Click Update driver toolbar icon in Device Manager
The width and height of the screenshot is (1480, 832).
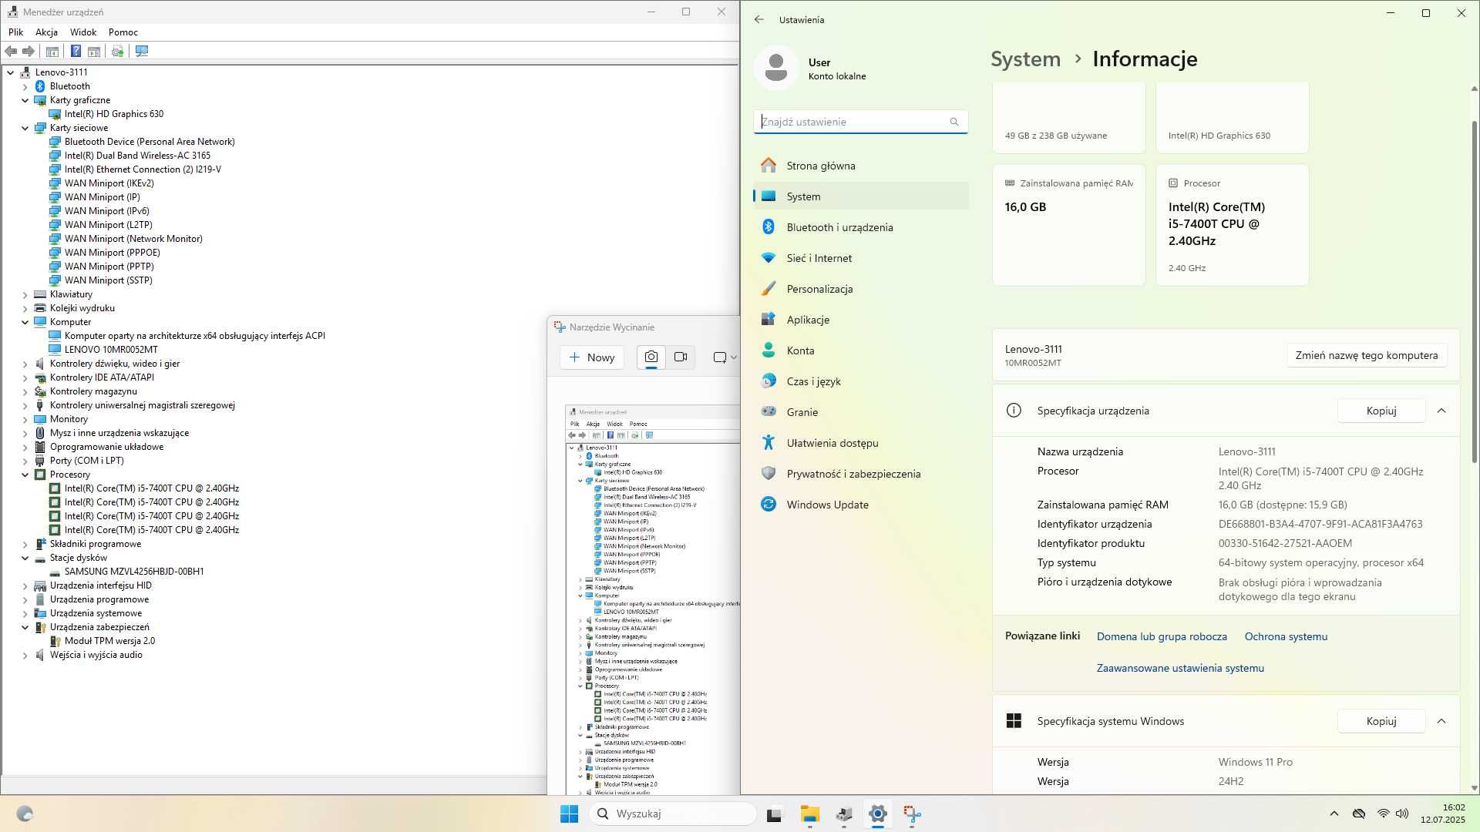coord(117,52)
